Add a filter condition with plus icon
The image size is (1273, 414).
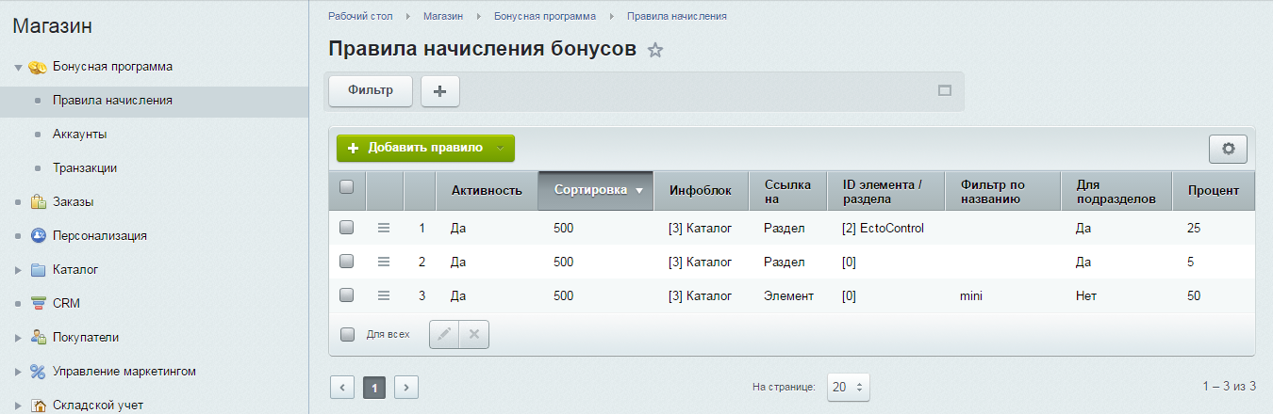point(439,91)
